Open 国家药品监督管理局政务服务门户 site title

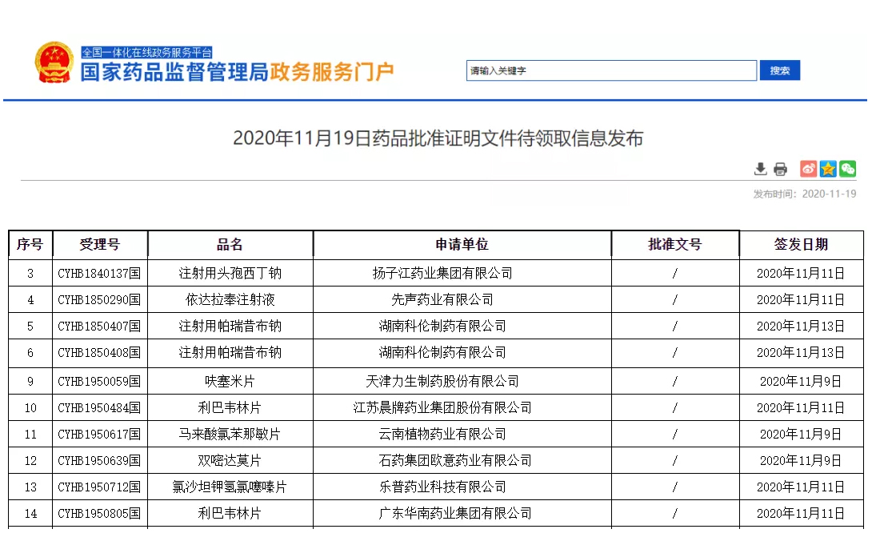(x=237, y=72)
